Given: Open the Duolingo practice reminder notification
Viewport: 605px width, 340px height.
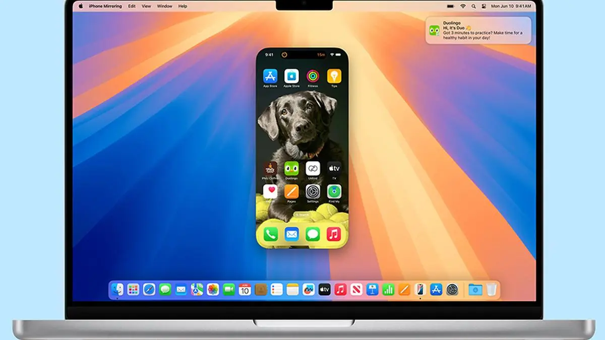Looking at the screenshot, I should [x=478, y=30].
